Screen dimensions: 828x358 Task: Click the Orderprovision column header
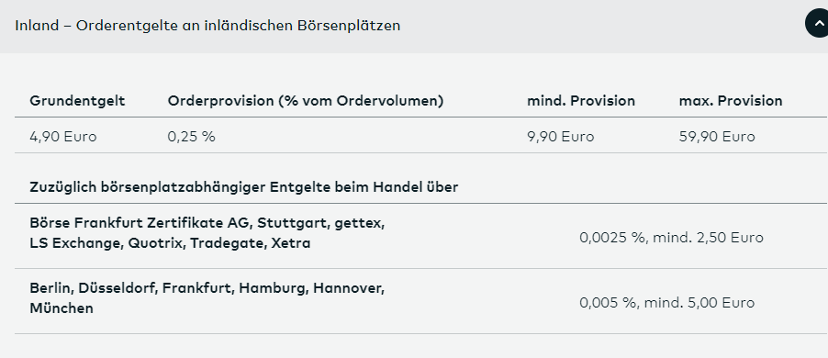click(x=305, y=101)
